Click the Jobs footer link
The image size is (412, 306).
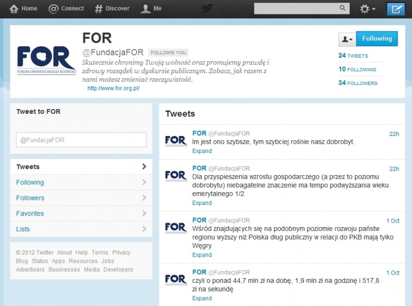108,261
